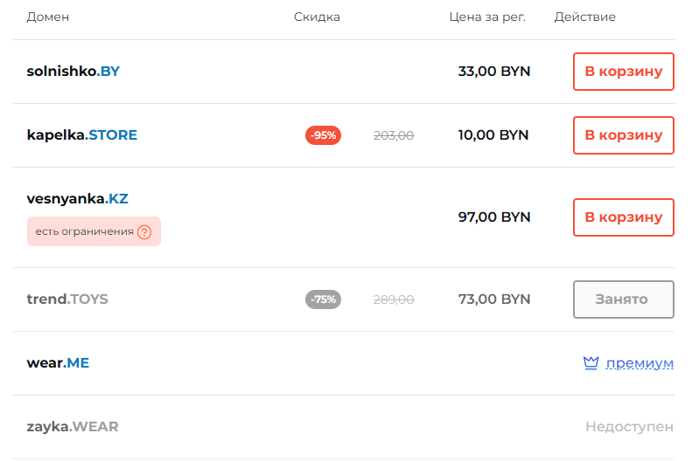
Task: Click the Цена за рег. column header
Action: pos(487,17)
